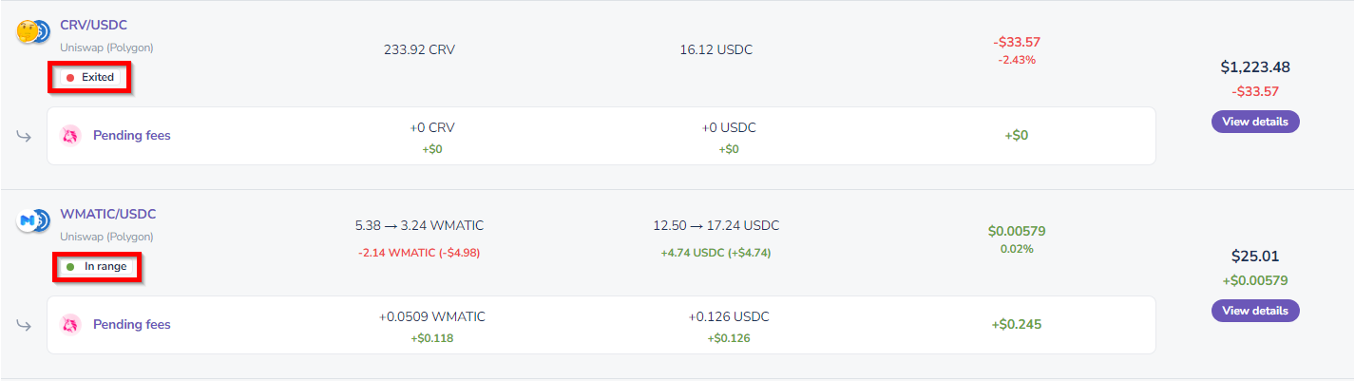Click the sub-row arrow beside CRV pending fees
The width and height of the screenshot is (1355, 381).
(x=24, y=136)
